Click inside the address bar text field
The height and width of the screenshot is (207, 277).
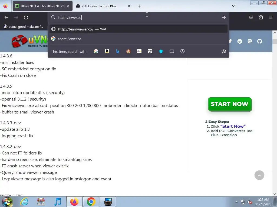point(138,18)
